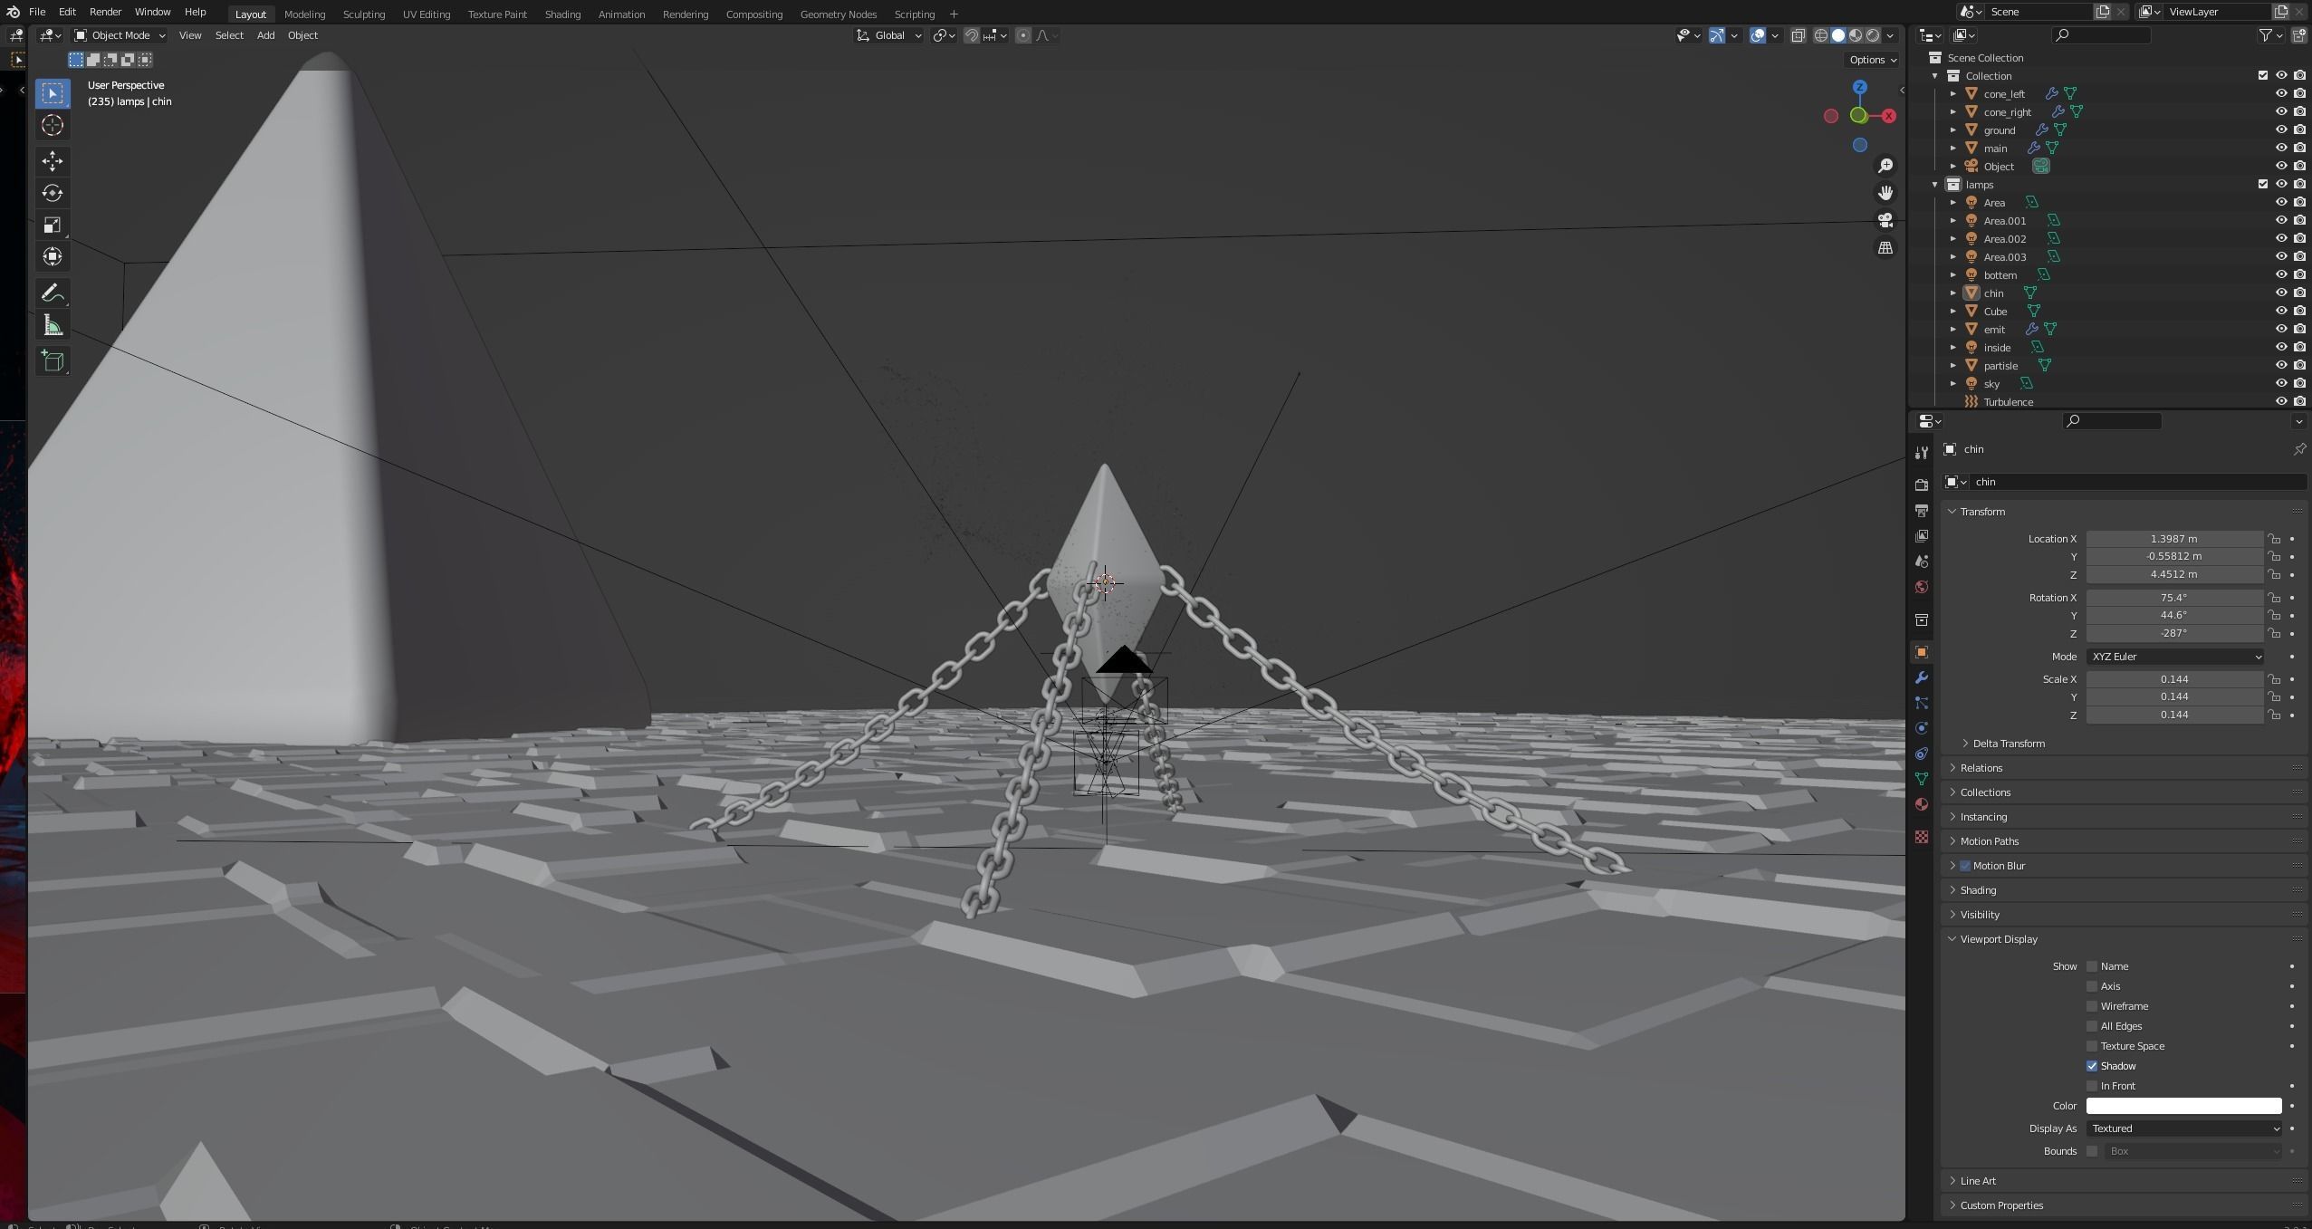Expand the Relations panel
The width and height of the screenshot is (2312, 1229).
(x=1981, y=768)
